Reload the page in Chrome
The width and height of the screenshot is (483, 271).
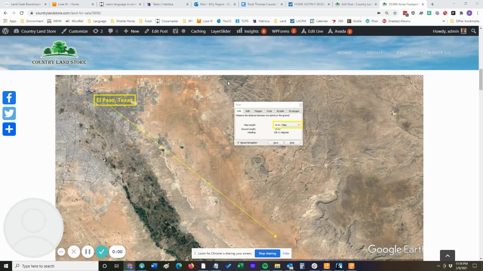click(x=22, y=13)
